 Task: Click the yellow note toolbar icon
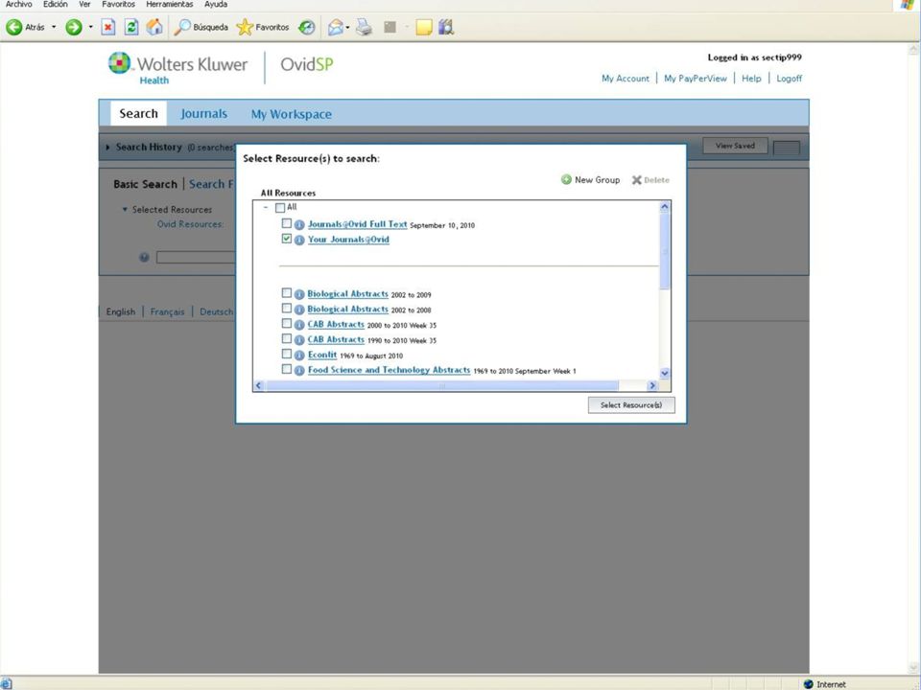[x=423, y=27]
